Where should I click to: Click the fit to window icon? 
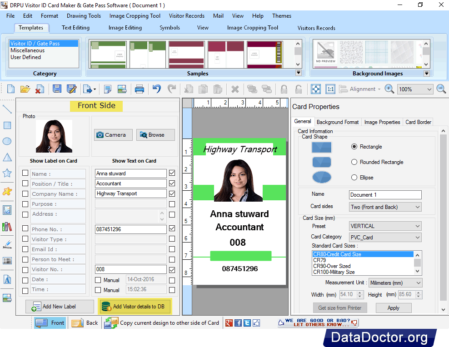coord(315,89)
